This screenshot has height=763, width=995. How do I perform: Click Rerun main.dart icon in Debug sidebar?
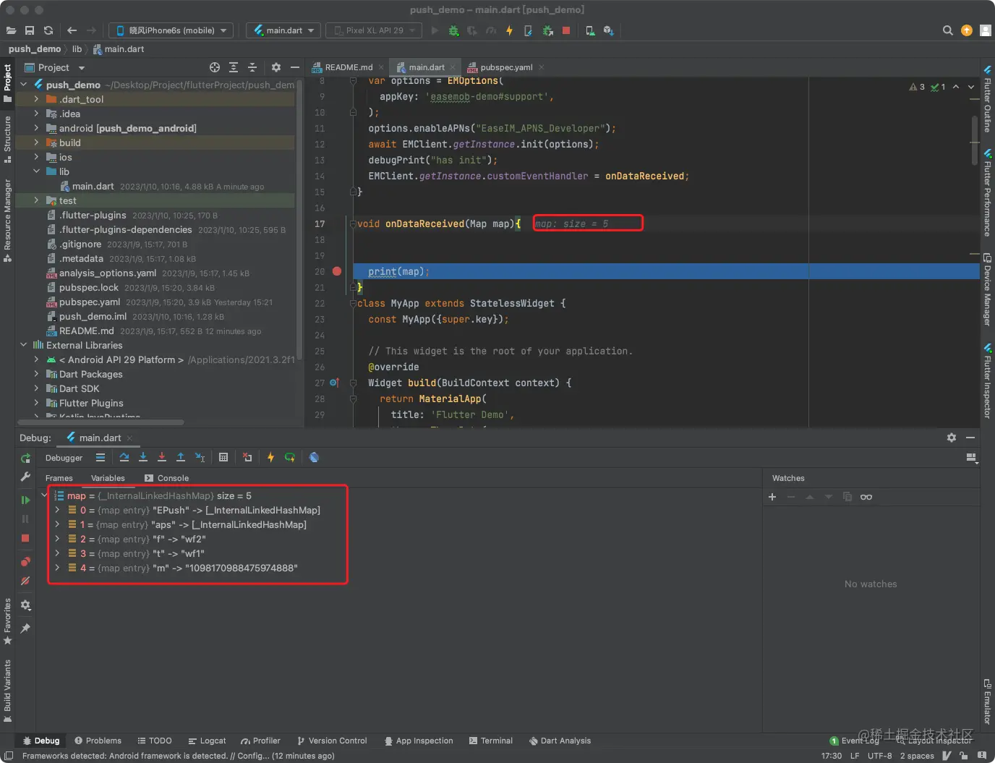pyautogui.click(x=25, y=458)
